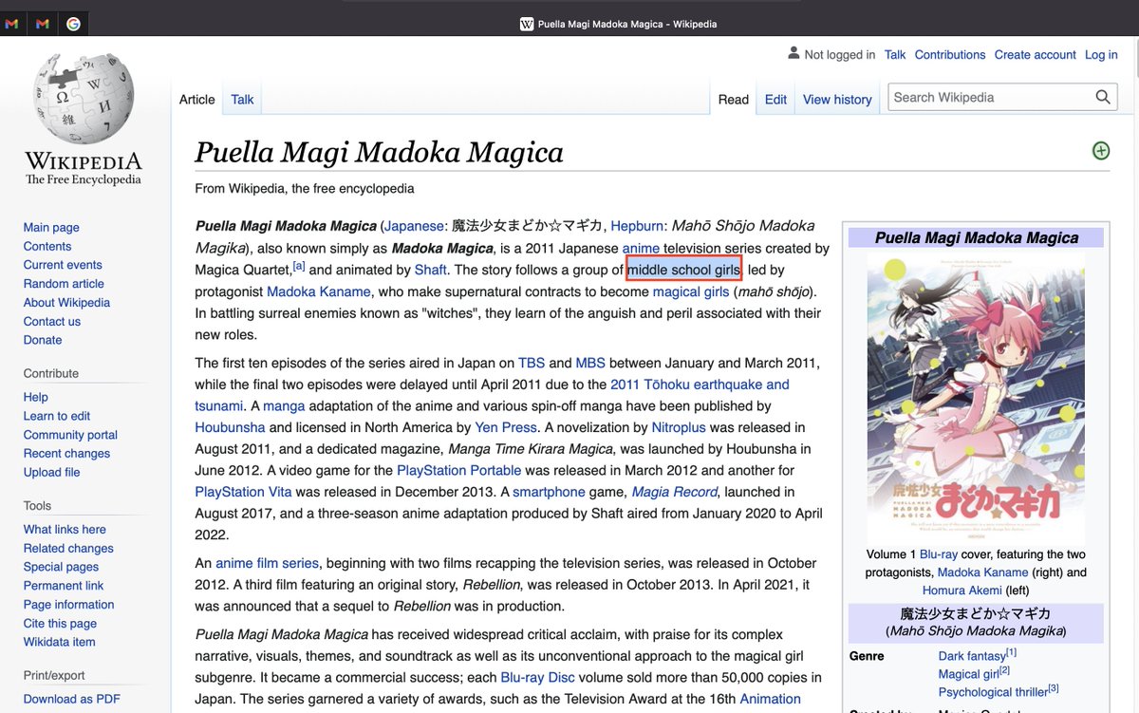Open the Shaft studio link
The width and height of the screenshot is (1139, 713).
(x=430, y=270)
